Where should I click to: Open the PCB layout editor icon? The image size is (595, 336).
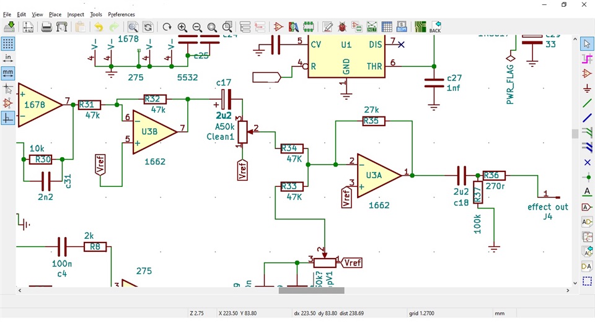tap(420, 27)
